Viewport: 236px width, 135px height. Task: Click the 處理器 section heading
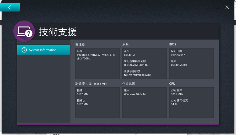pyautogui.click(x=80, y=44)
